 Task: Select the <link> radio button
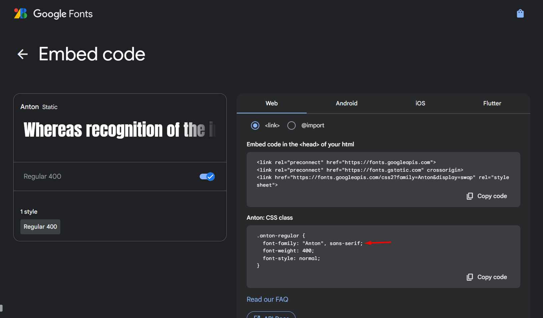click(255, 125)
